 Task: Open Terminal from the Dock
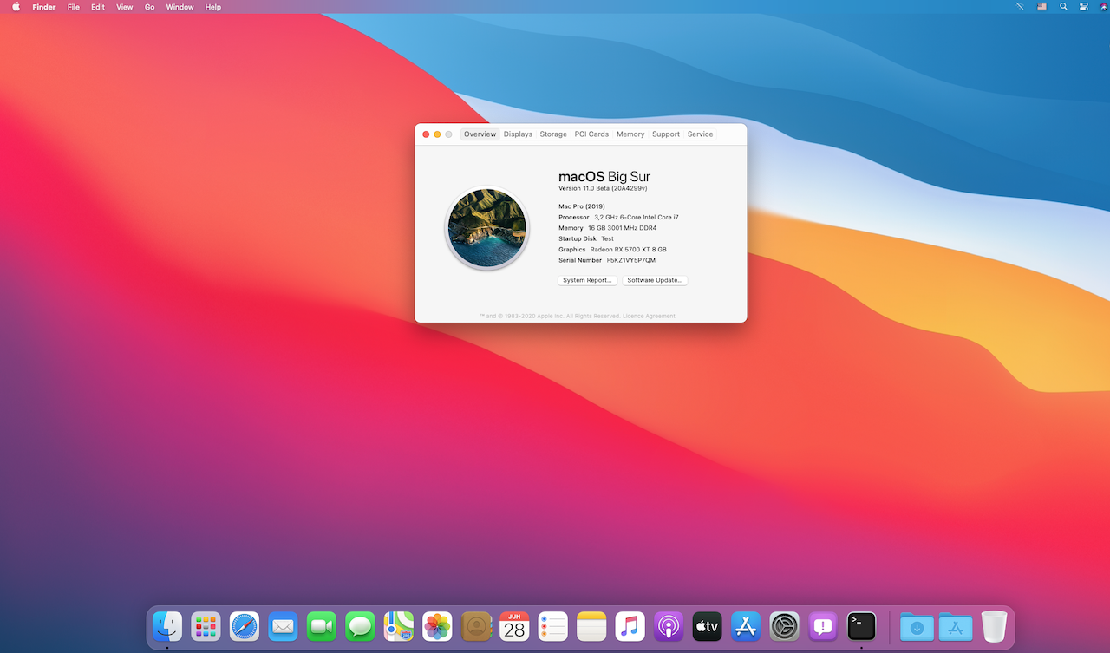coord(862,626)
